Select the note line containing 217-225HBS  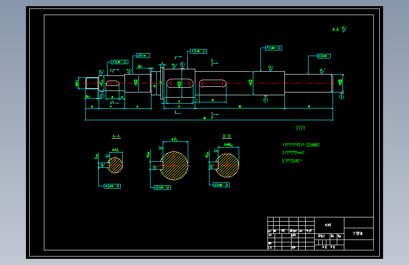[301, 145]
